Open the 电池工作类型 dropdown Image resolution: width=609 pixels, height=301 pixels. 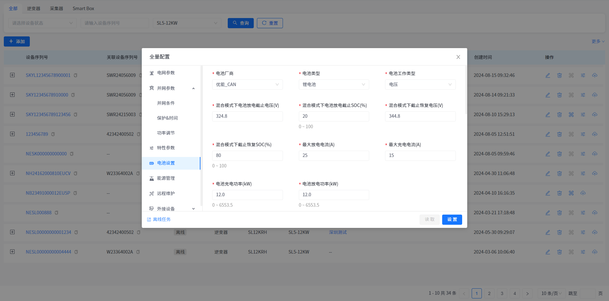(x=420, y=85)
